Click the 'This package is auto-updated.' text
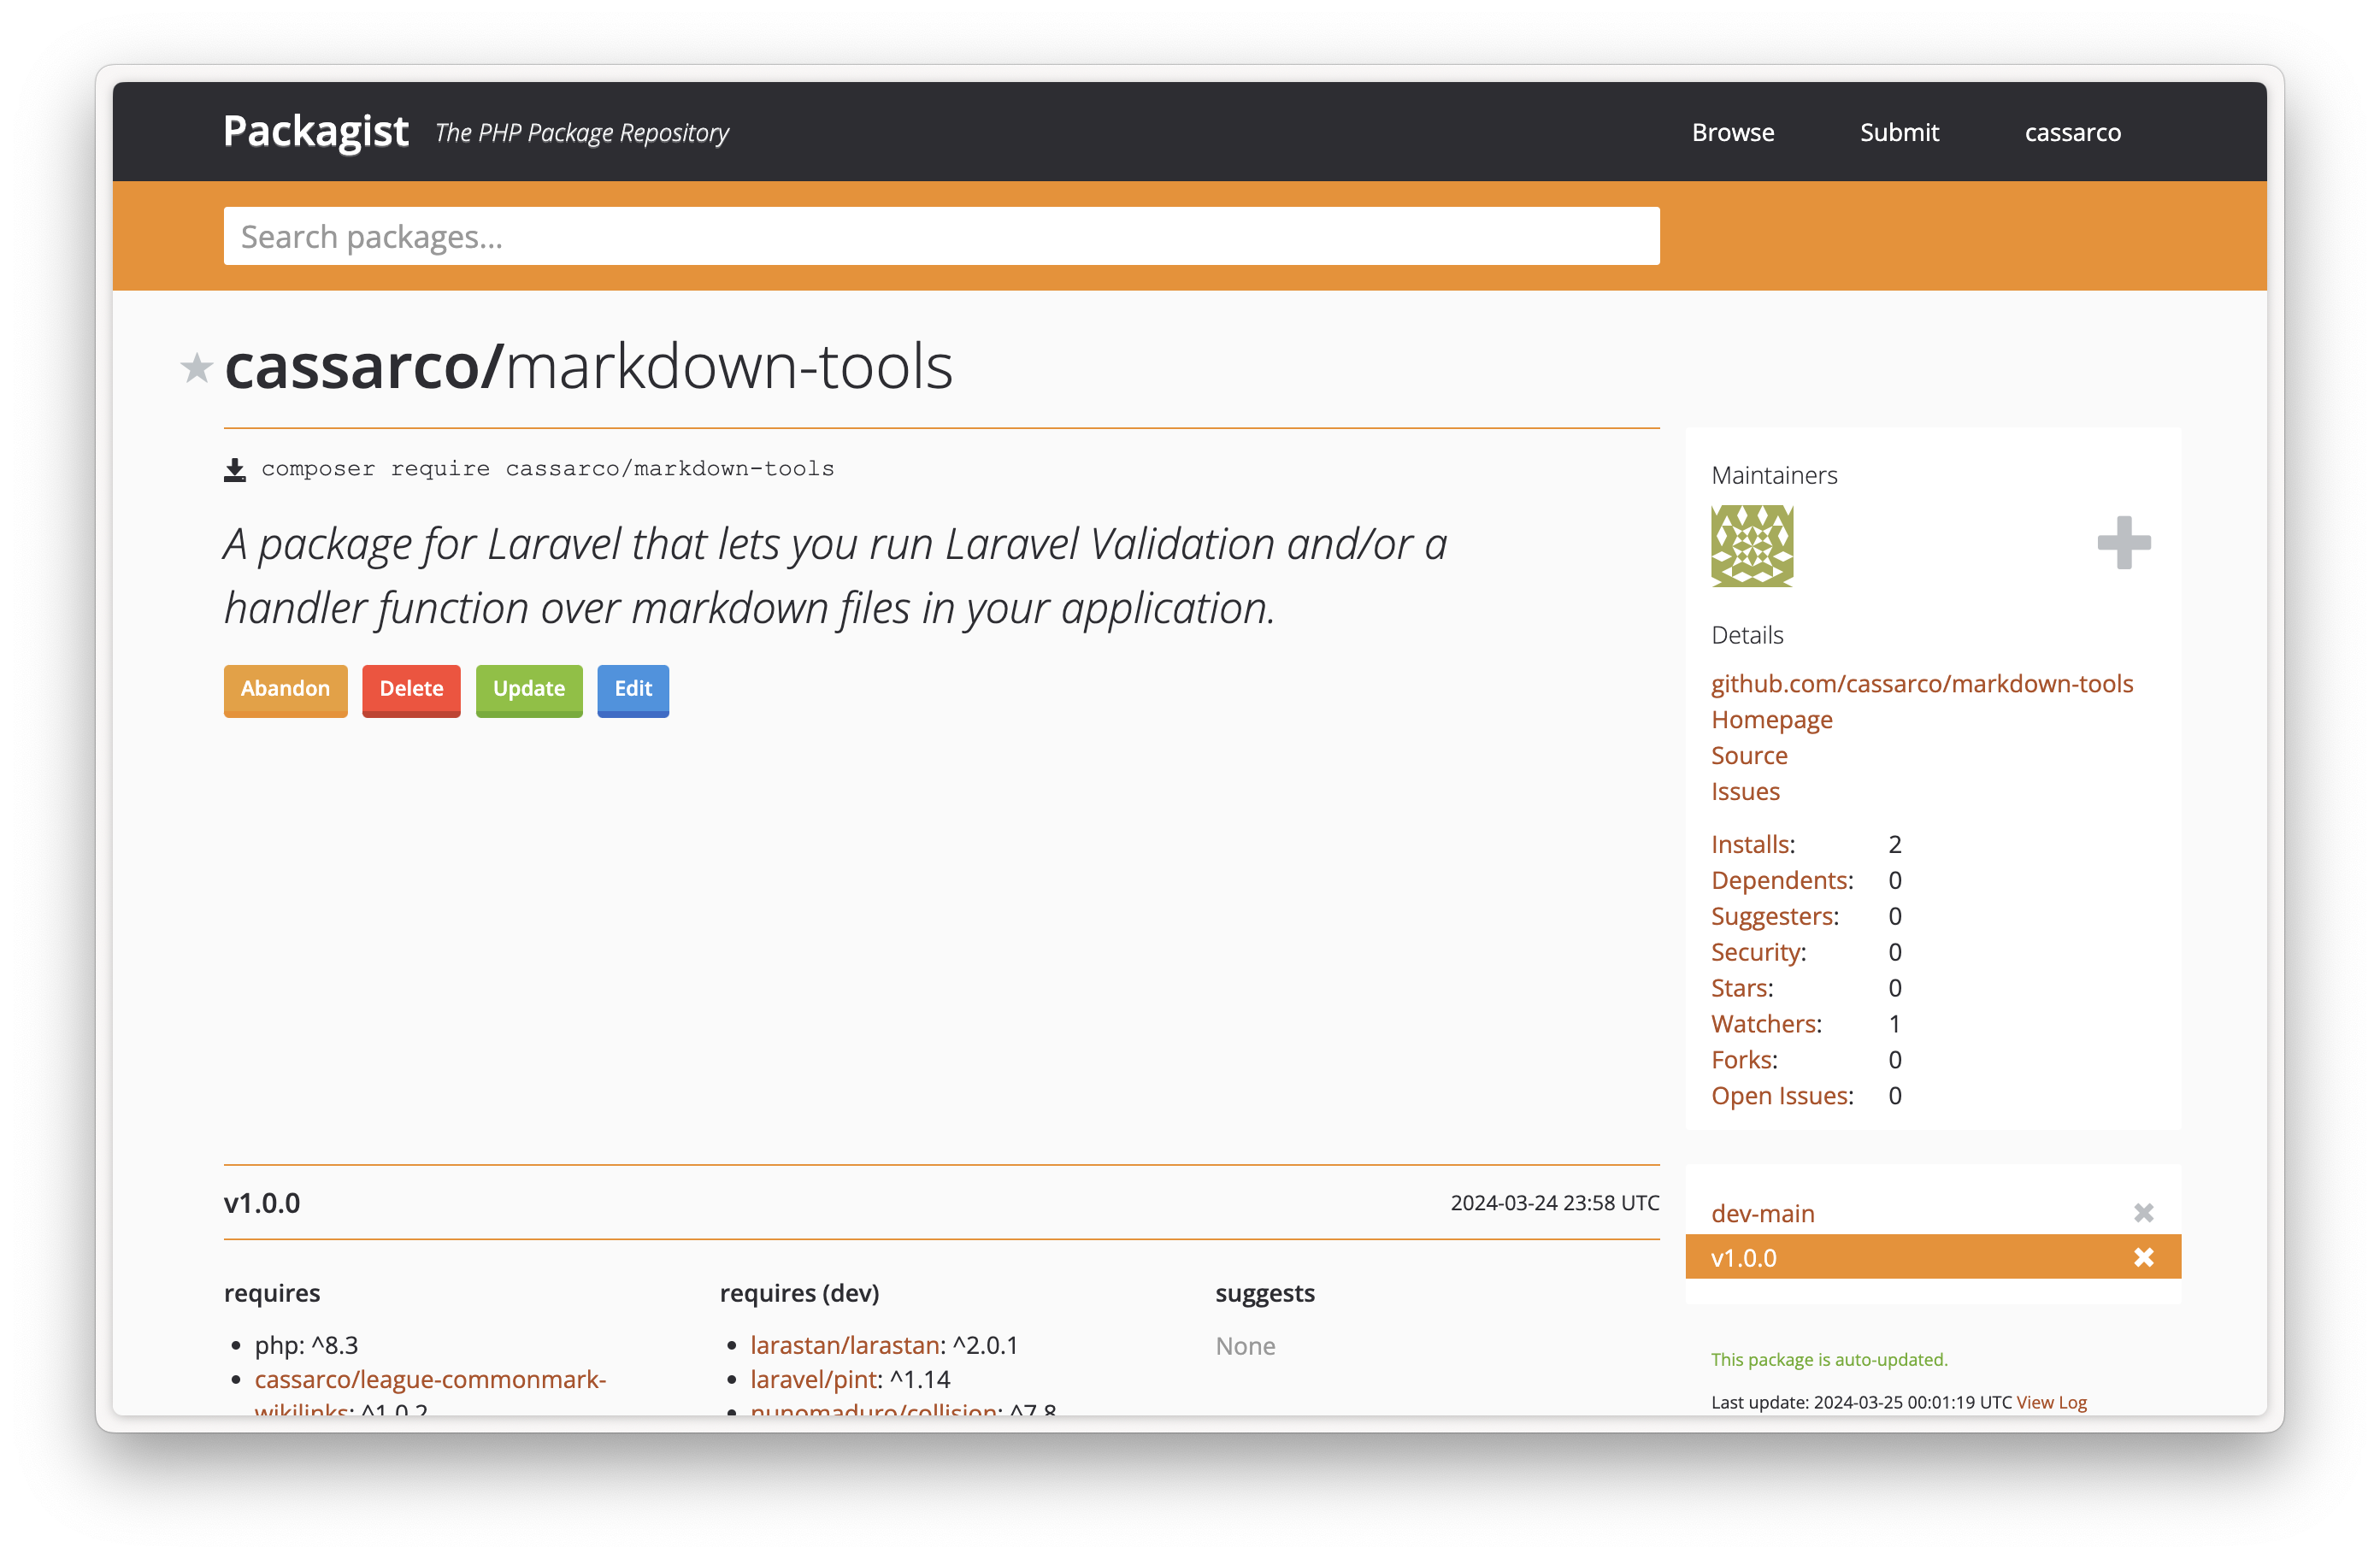2380x1559 pixels. 1829,1359
